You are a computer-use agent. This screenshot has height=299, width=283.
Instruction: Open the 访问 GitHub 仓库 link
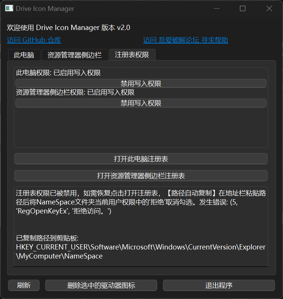(34, 40)
